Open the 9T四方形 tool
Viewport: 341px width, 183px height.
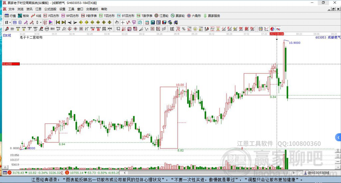[126, 16]
